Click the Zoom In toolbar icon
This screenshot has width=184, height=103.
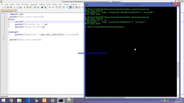[49, 7]
